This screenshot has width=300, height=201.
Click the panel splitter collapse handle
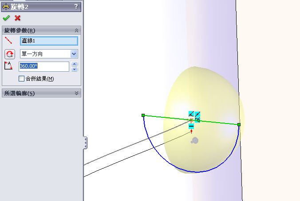pos(85,143)
